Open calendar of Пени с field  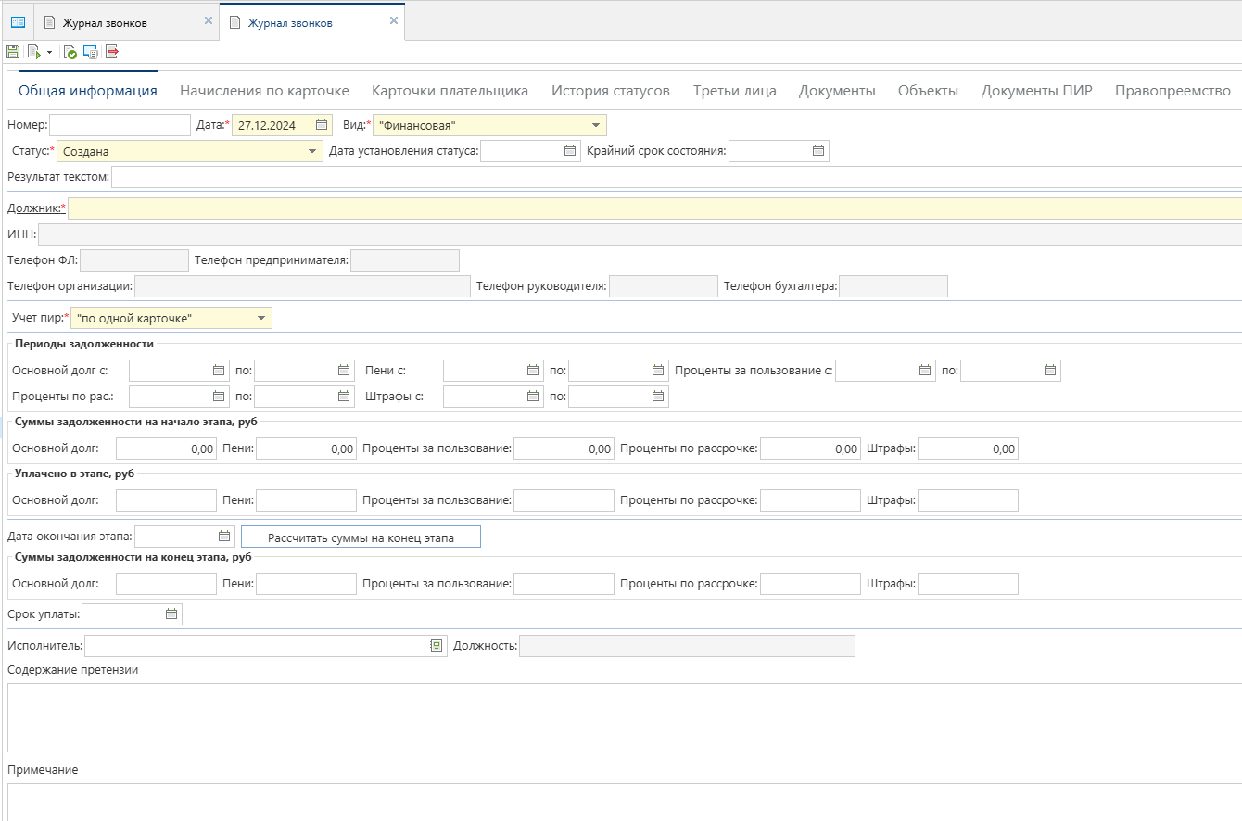[533, 371]
